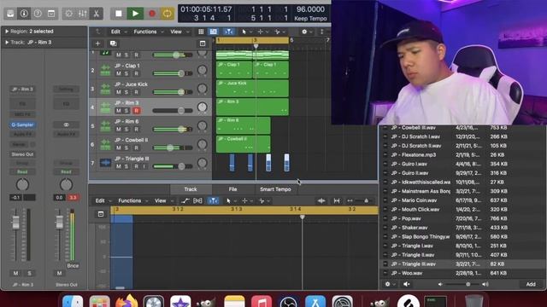Click JP - Rim 3 channel strip volume fader

pos(15,223)
